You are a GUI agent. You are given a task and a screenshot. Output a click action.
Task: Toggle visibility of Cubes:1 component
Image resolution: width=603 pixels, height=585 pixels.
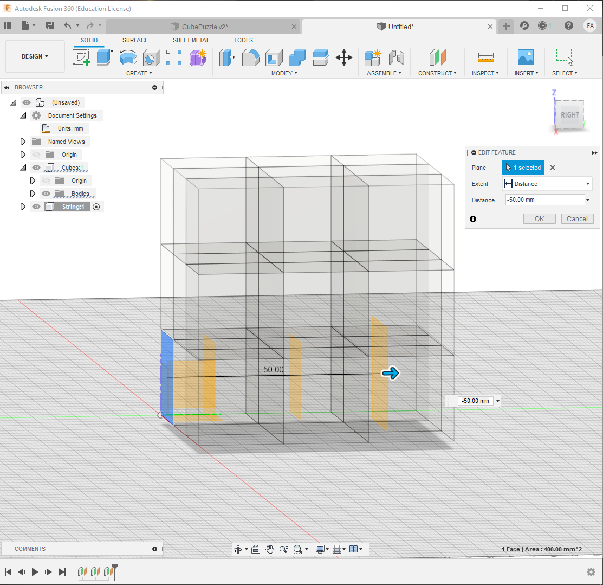(36, 167)
